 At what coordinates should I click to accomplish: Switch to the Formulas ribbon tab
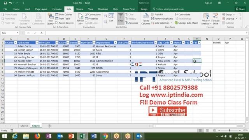[57, 9]
